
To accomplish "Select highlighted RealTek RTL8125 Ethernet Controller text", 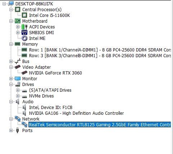I will click(100, 125).
